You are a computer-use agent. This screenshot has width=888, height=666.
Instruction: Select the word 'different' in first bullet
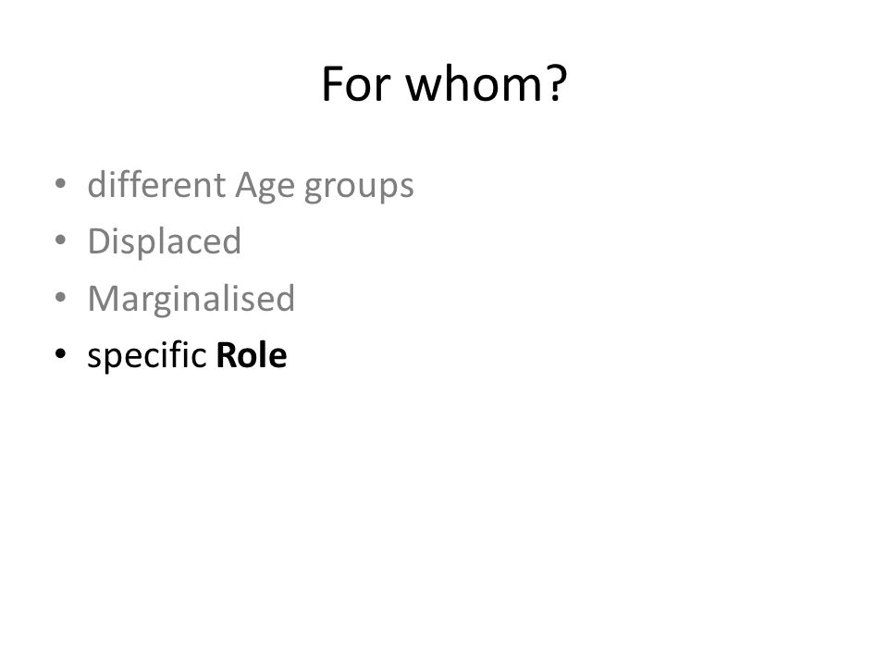click(157, 185)
